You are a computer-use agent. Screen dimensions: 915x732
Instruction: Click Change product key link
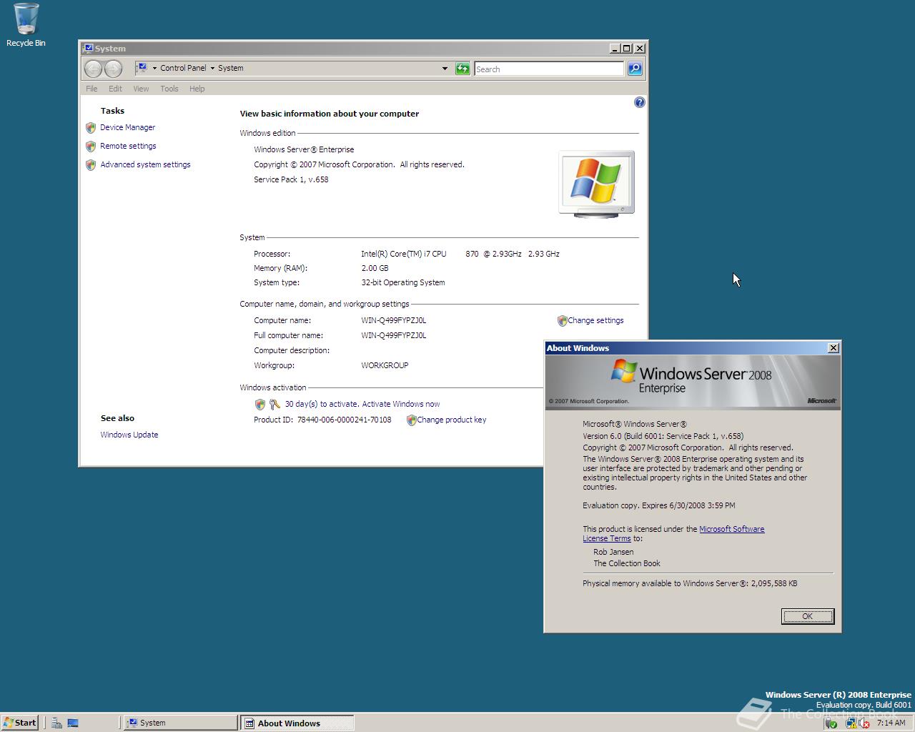point(451,420)
